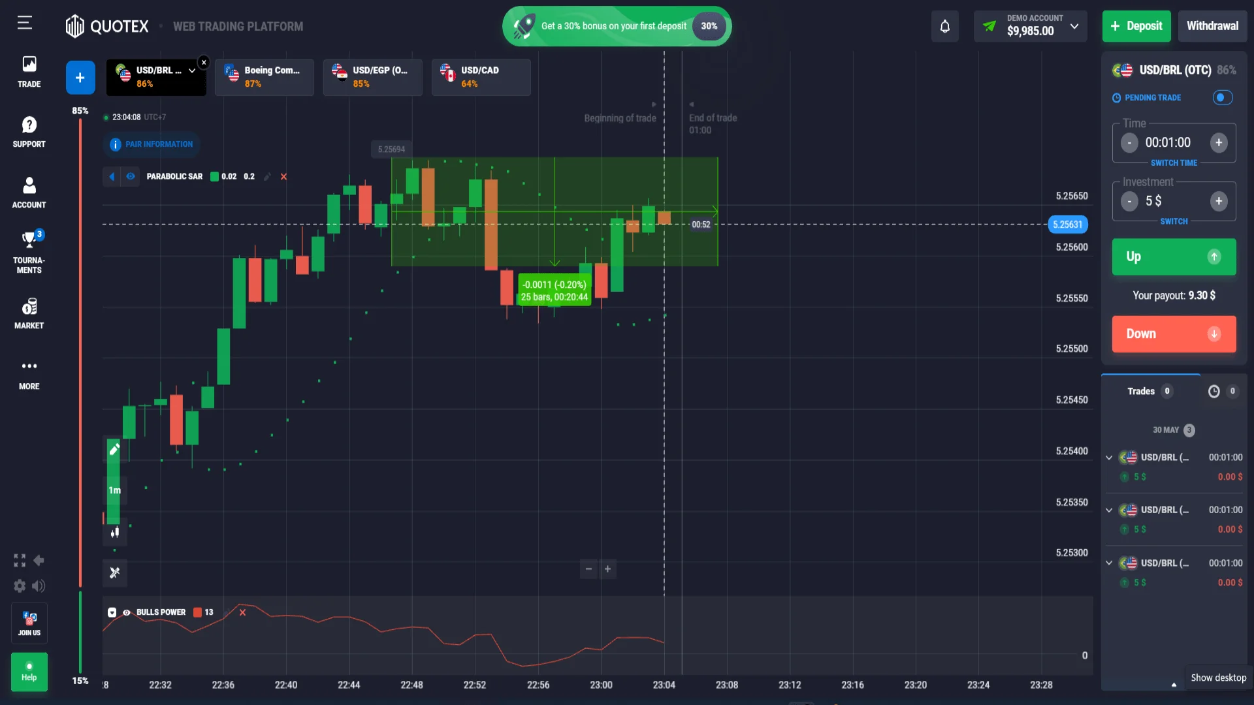Toggle Bulls Power visibility eye
The height and width of the screenshot is (705, 1254).
[127, 612]
